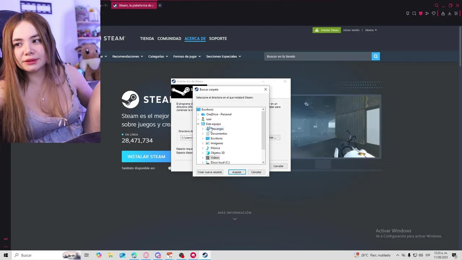Screen dimensions: 462x260
Task: Click the Steam icon on the taskbar
Action: 205,255
